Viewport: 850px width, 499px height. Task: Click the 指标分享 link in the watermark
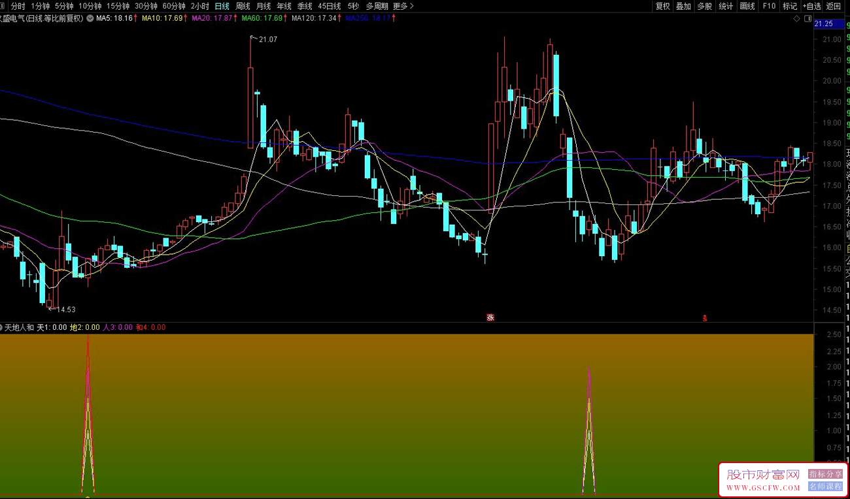(825, 474)
